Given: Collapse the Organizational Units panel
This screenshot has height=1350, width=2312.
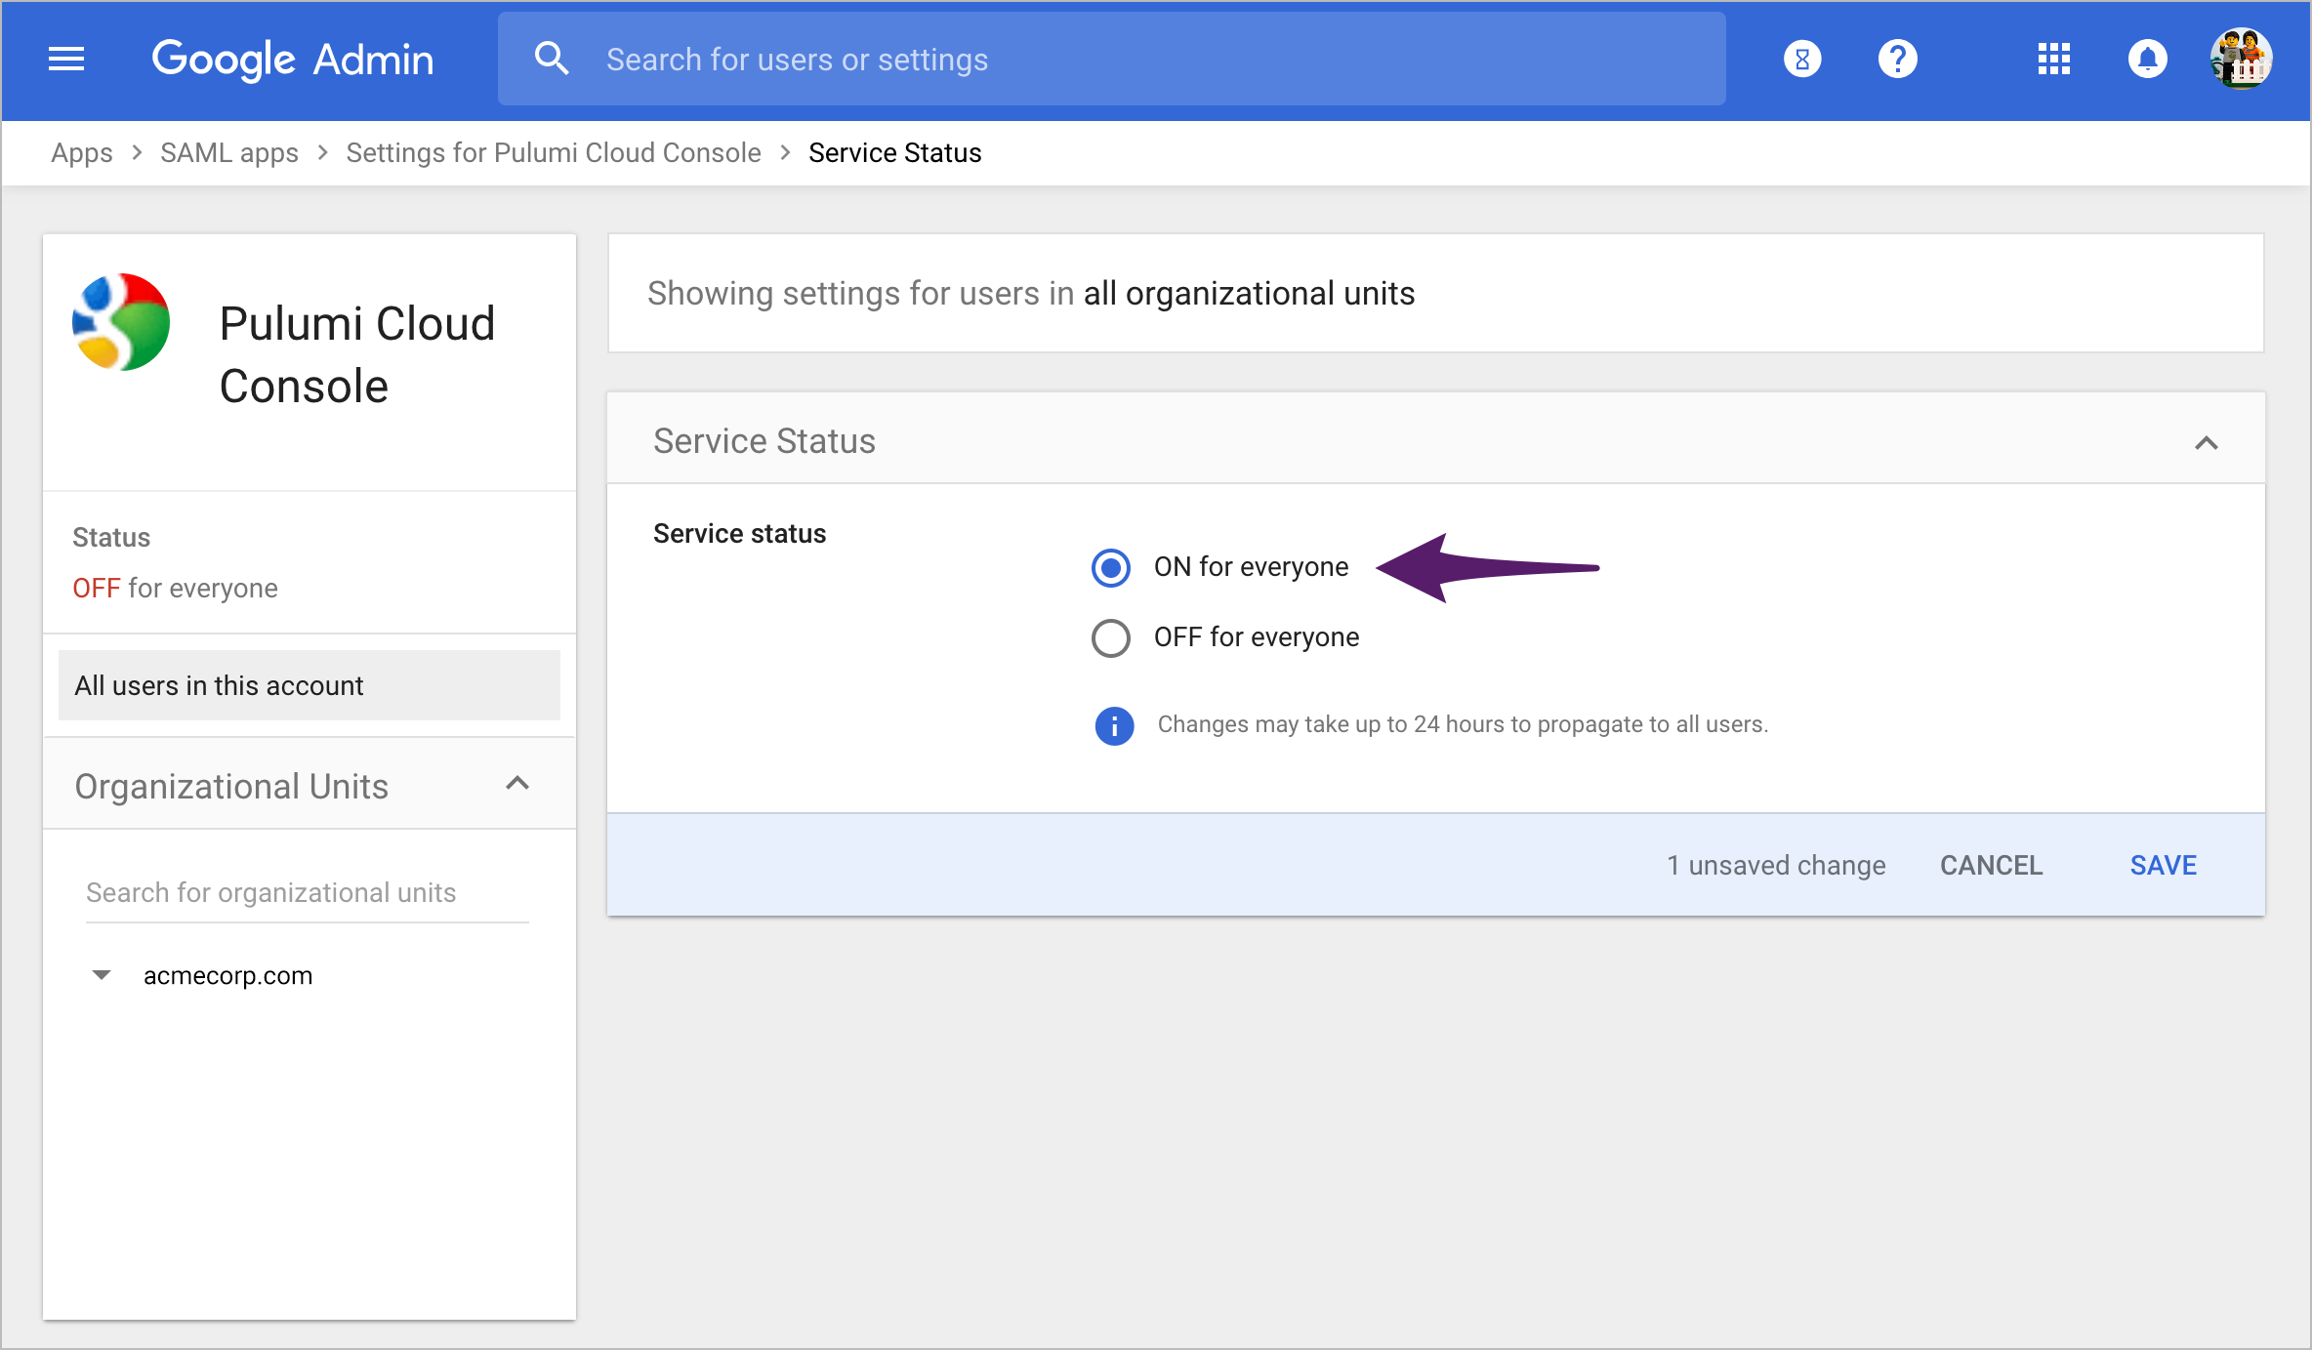Looking at the screenshot, I should coord(518,784).
